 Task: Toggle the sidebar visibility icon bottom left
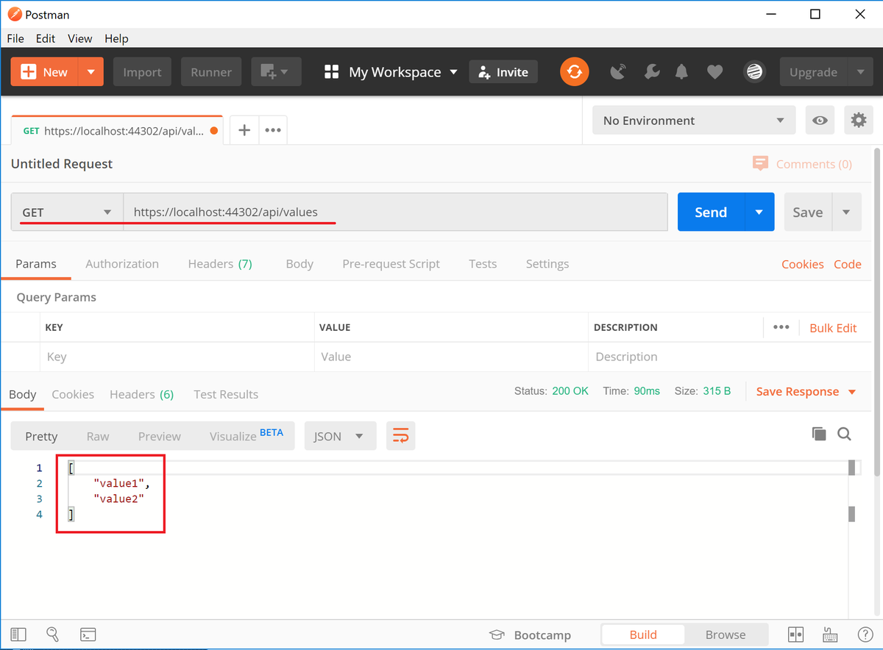coord(18,634)
